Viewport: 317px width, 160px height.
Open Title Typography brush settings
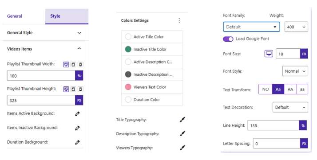click(182, 119)
